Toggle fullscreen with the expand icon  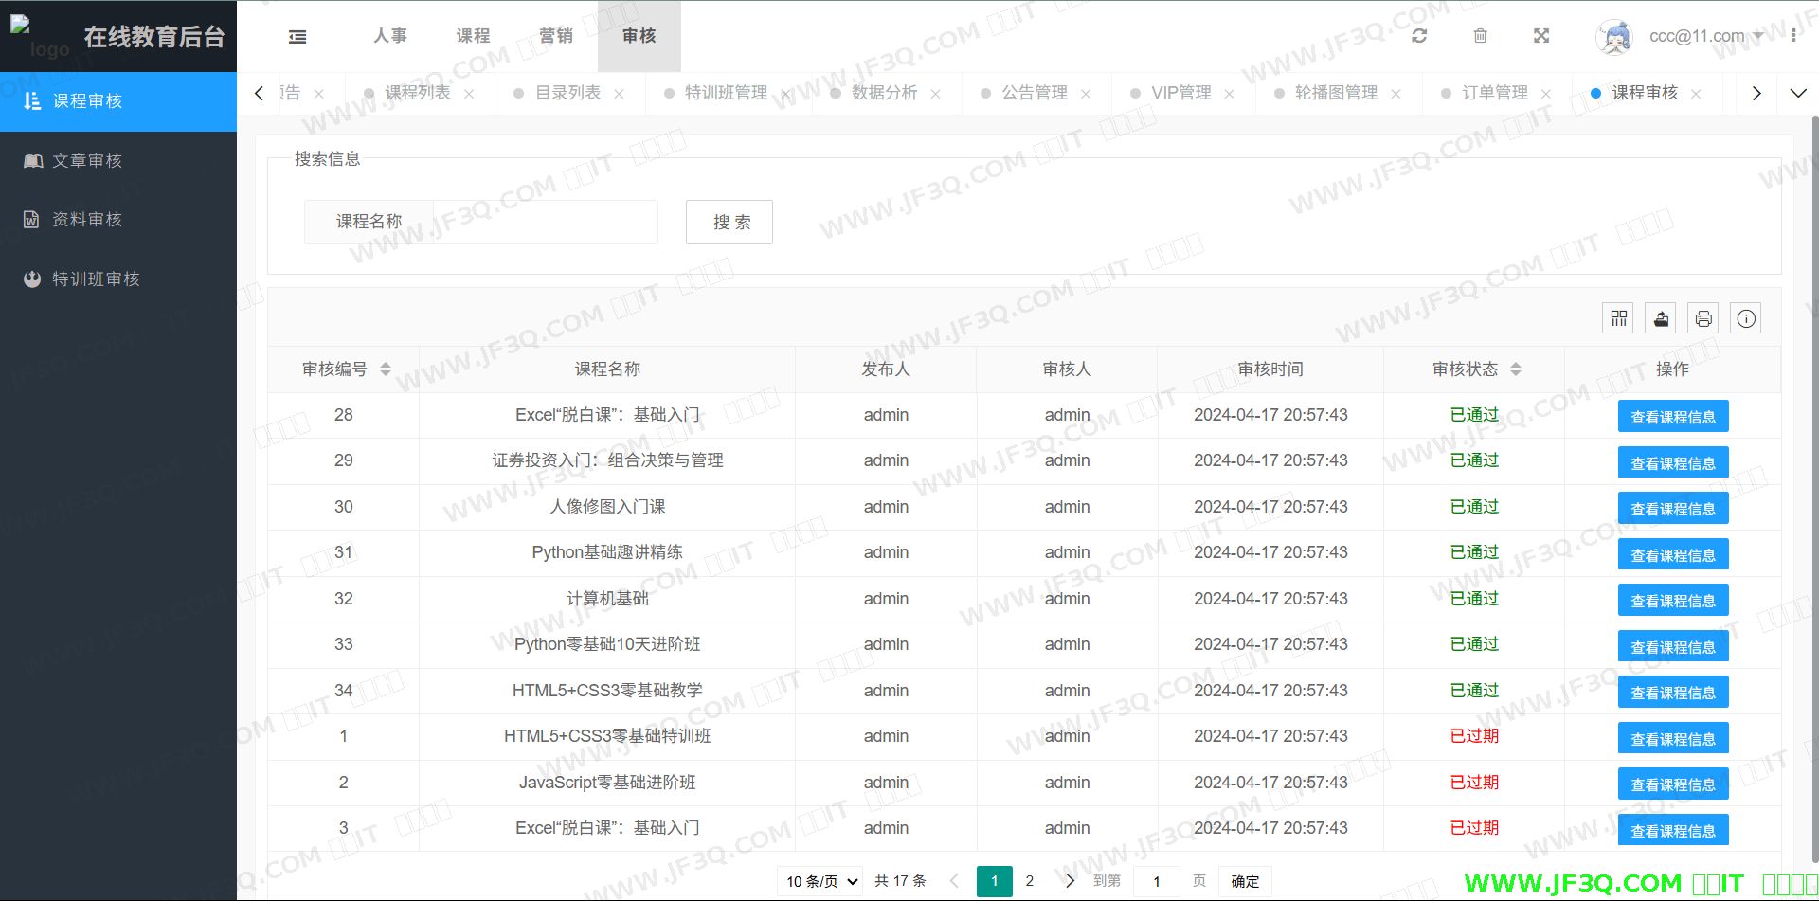click(x=1541, y=36)
